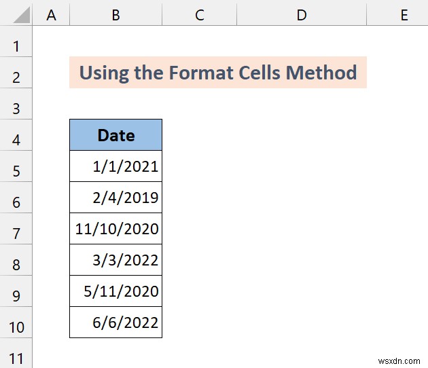Select the cell containing 5/11/2020
The height and width of the screenshot is (368, 428).
click(116, 291)
